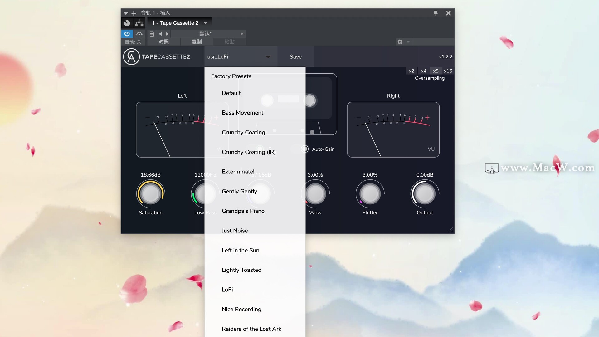Click the automation curve icon
The image size is (599, 337).
[139, 34]
